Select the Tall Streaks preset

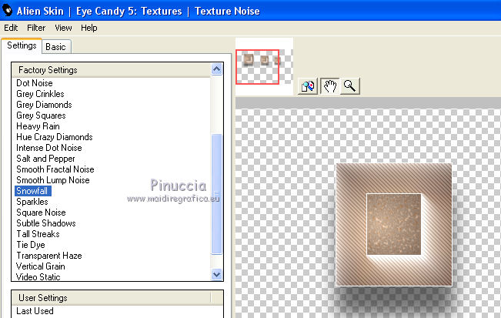point(38,234)
